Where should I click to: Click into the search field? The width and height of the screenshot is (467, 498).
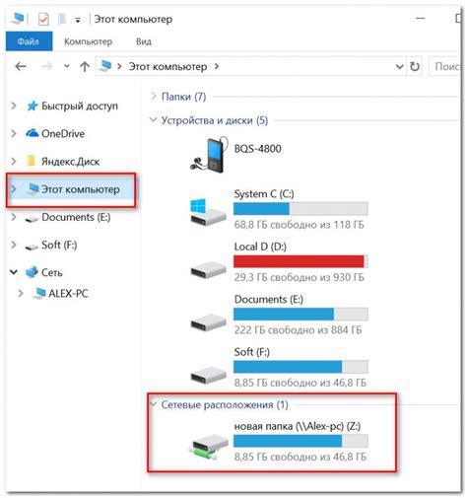click(446, 67)
